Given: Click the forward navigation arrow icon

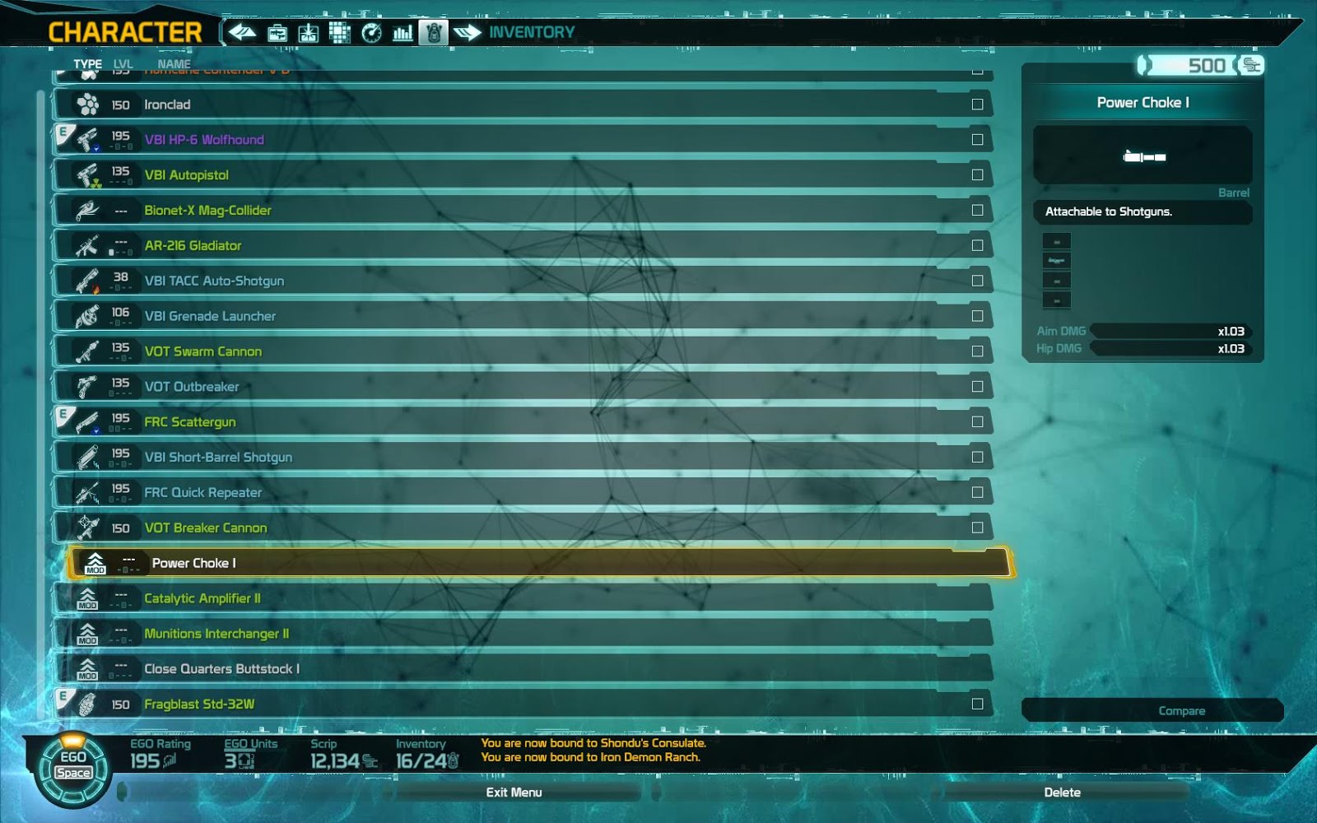Looking at the screenshot, I should click(x=468, y=33).
